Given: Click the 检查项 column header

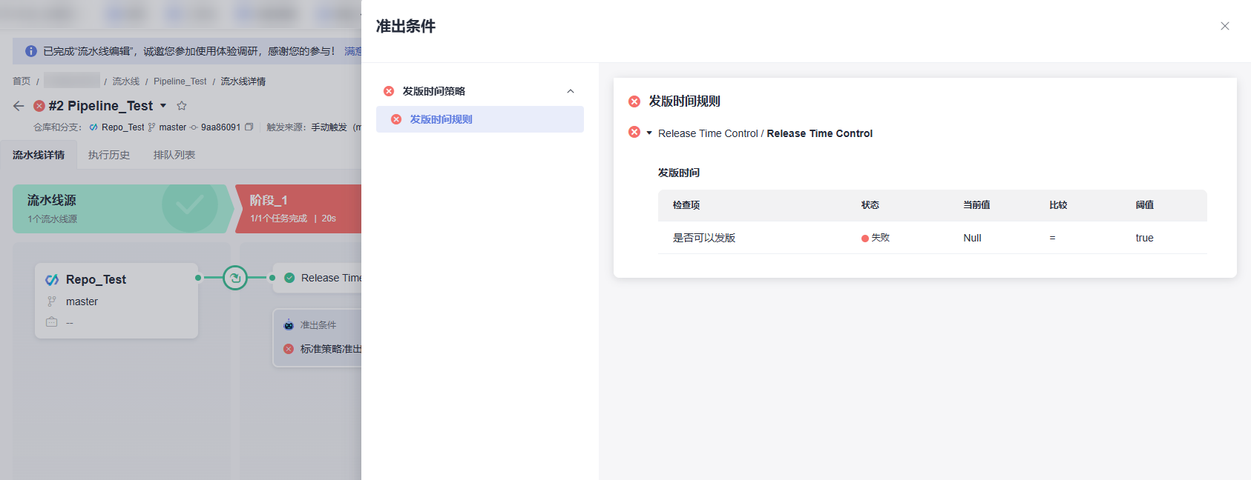Looking at the screenshot, I should click(686, 205).
